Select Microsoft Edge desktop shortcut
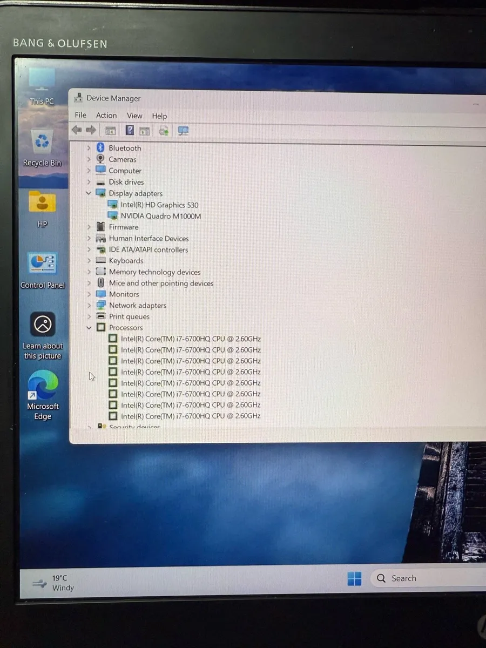Viewport: 486px width, 648px height. point(43,396)
